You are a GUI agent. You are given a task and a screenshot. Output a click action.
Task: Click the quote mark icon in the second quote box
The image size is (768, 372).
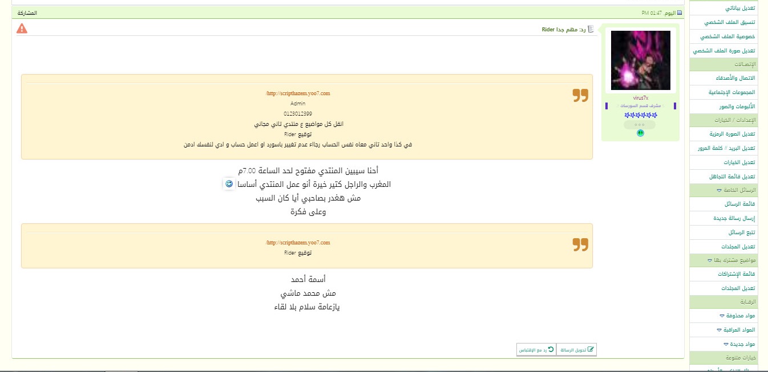click(580, 244)
